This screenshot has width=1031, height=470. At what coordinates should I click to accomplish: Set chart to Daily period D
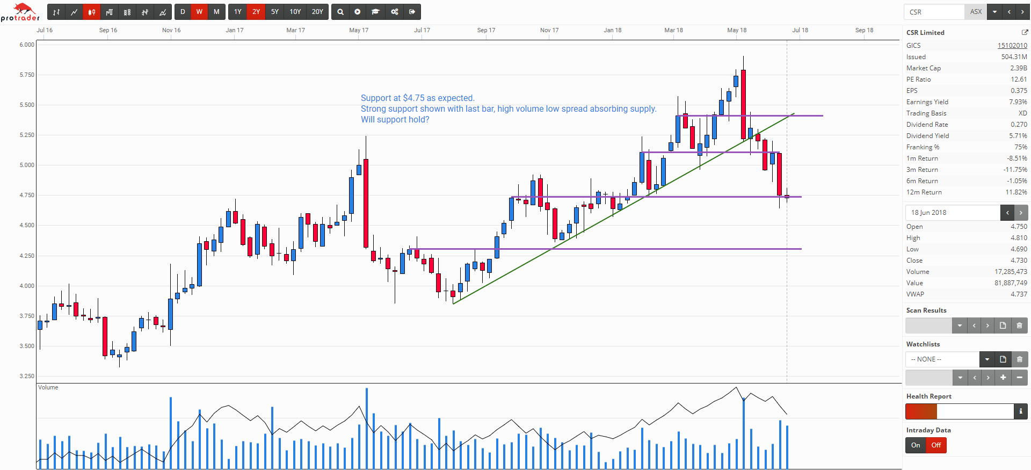183,12
